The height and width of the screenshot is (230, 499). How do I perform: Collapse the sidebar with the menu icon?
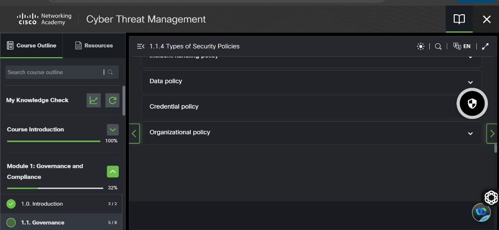pos(140,47)
